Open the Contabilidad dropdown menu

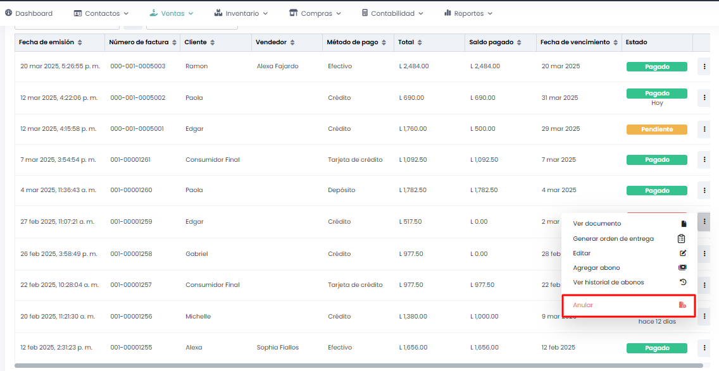point(392,13)
